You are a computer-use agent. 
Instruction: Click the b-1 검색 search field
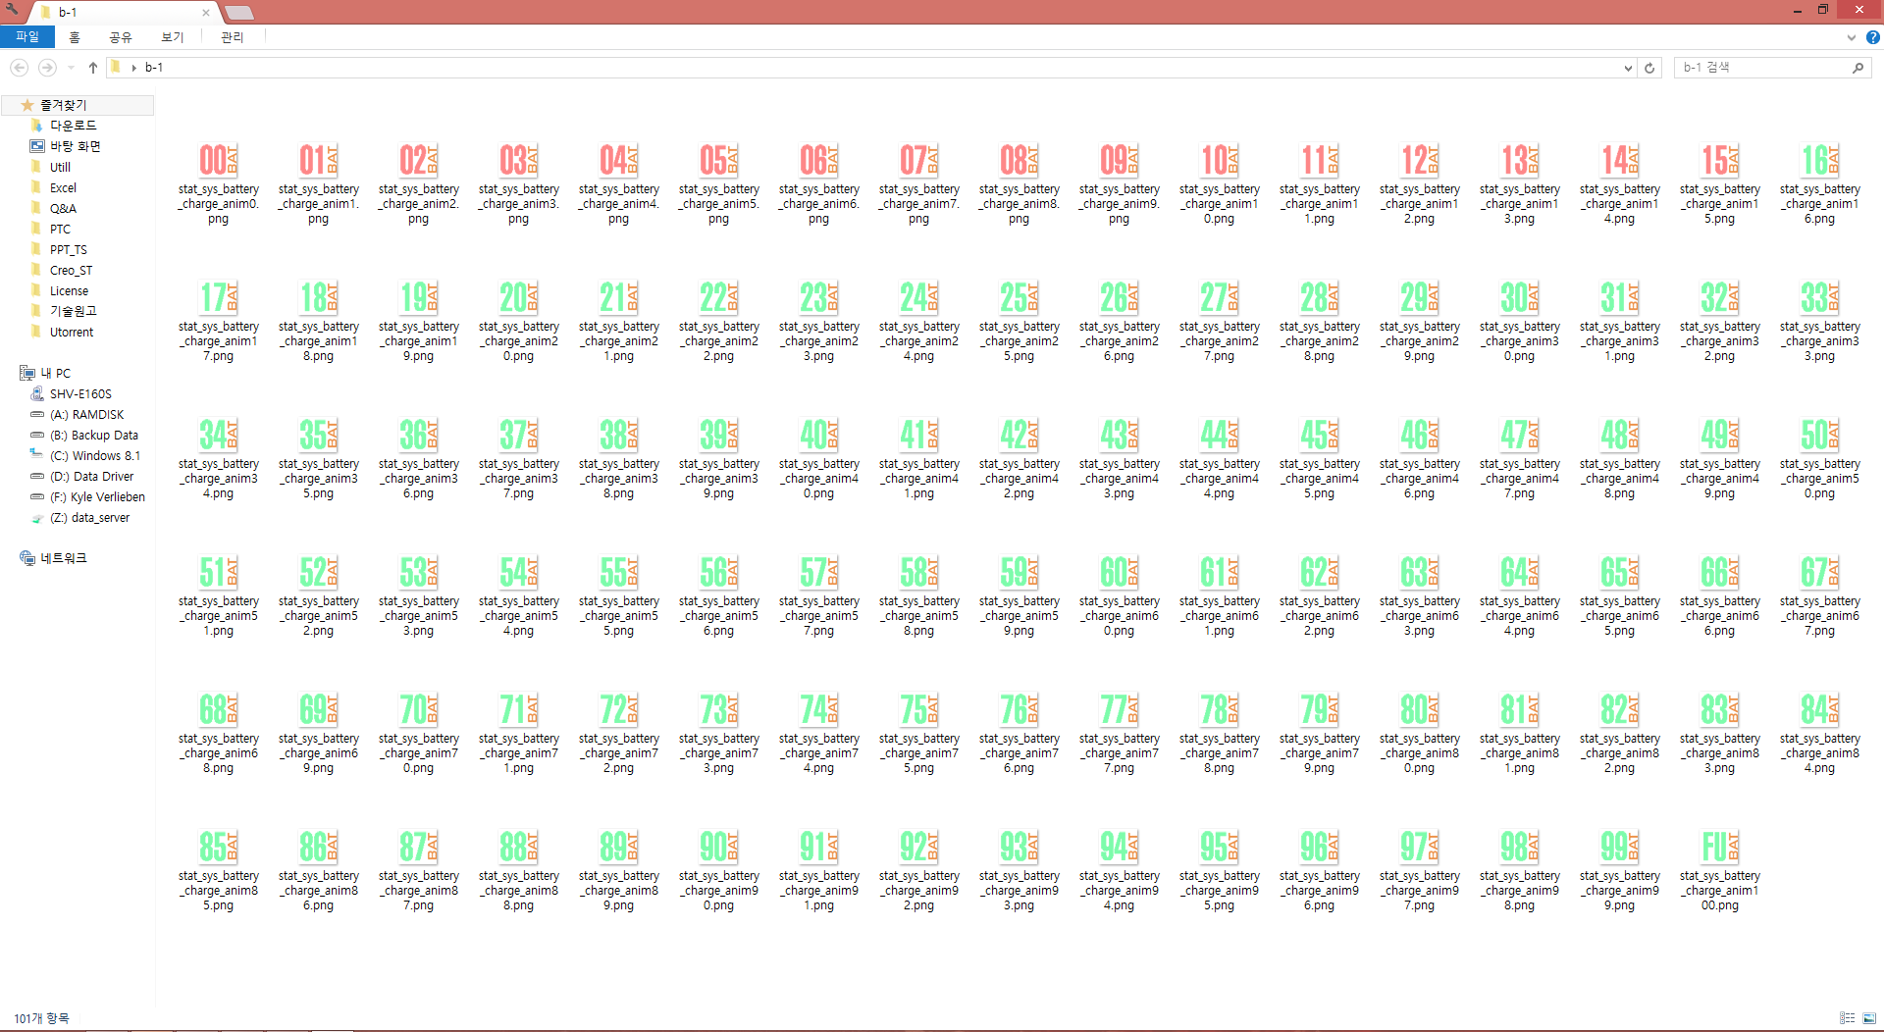[1761, 68]
